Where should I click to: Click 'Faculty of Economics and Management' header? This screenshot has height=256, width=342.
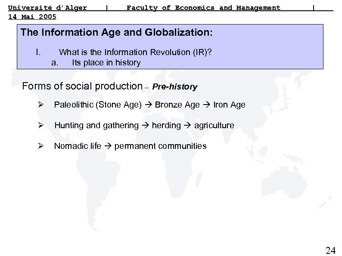click(x=203, y=8)
